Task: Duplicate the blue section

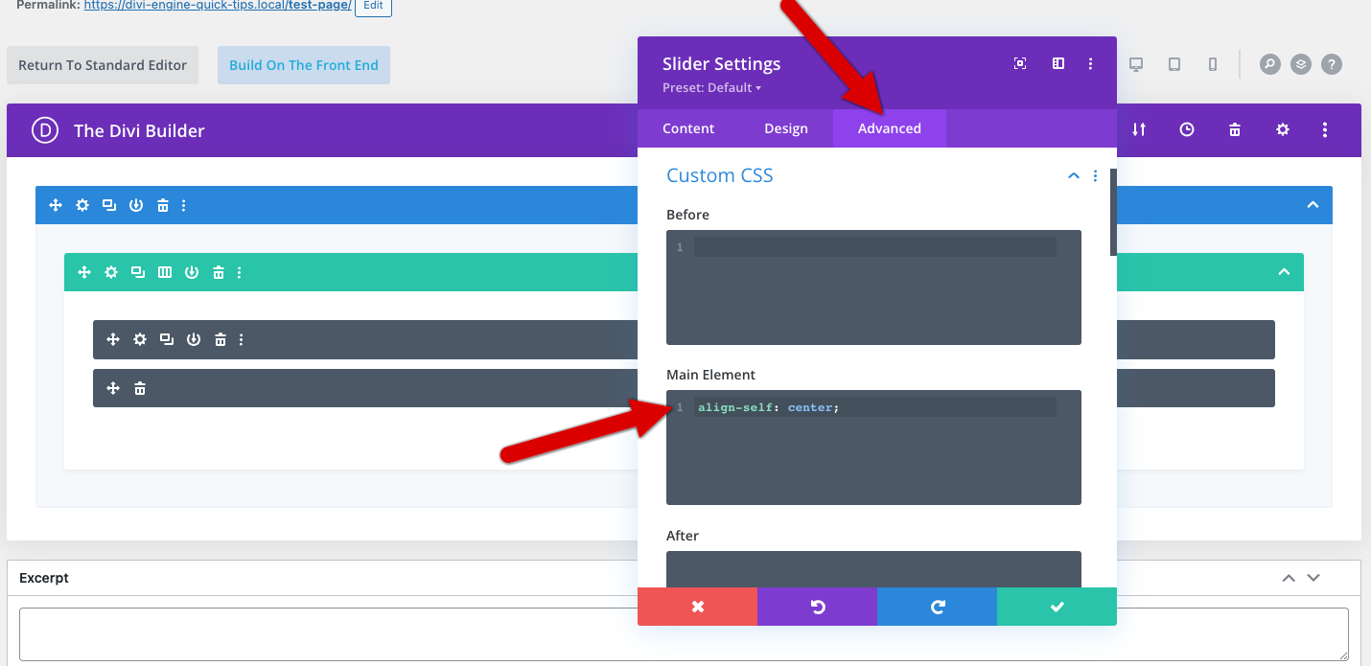Action: point(109,205)
